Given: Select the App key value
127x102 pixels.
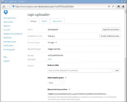Looking at the screenshot, I should pyautogui.click(x=55, y=55).
